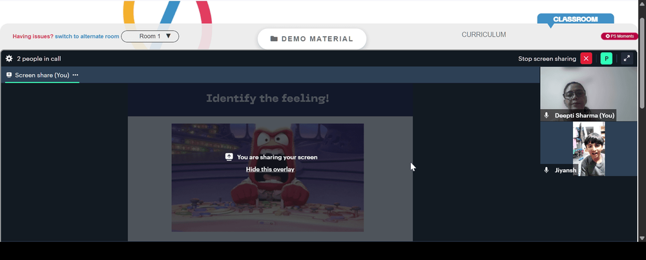The height and width of the screenshot is (260, 646).
Task: Click the 2 people in call text
Action: pyautogui.click(x=39, y=59)
